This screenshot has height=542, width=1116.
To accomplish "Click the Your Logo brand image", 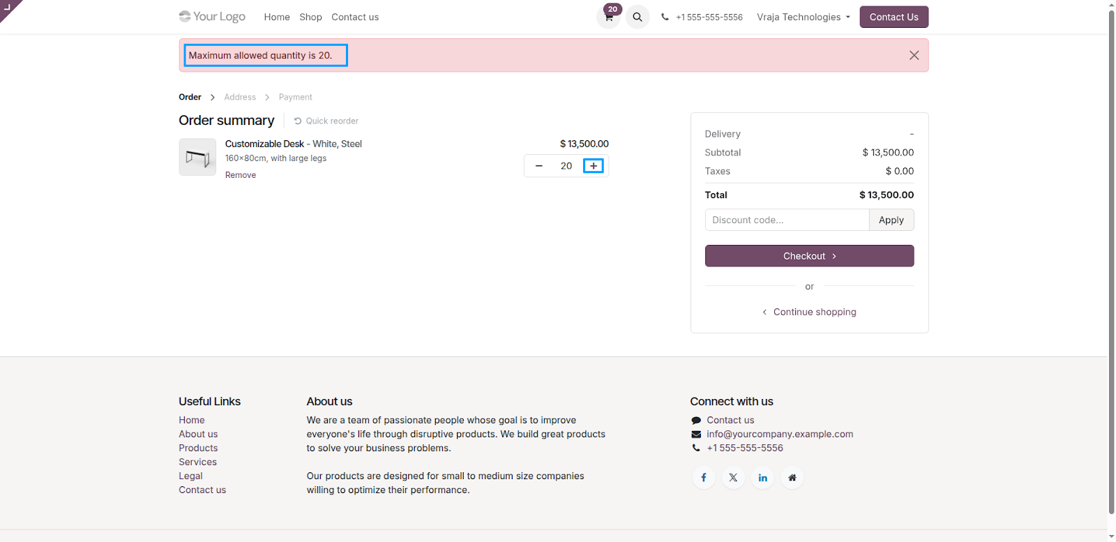I will (212, 16).
